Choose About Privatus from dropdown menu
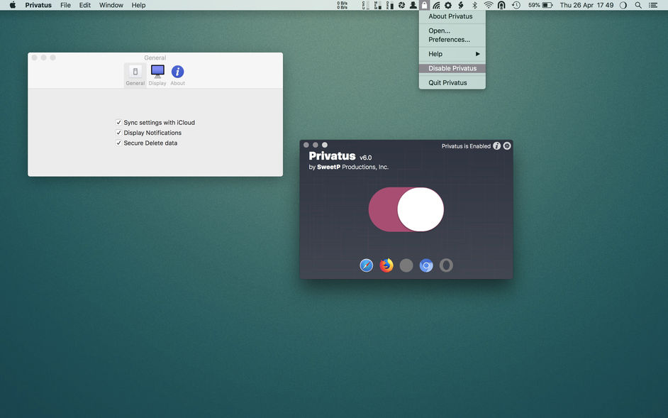 click(x=452, y=16)
